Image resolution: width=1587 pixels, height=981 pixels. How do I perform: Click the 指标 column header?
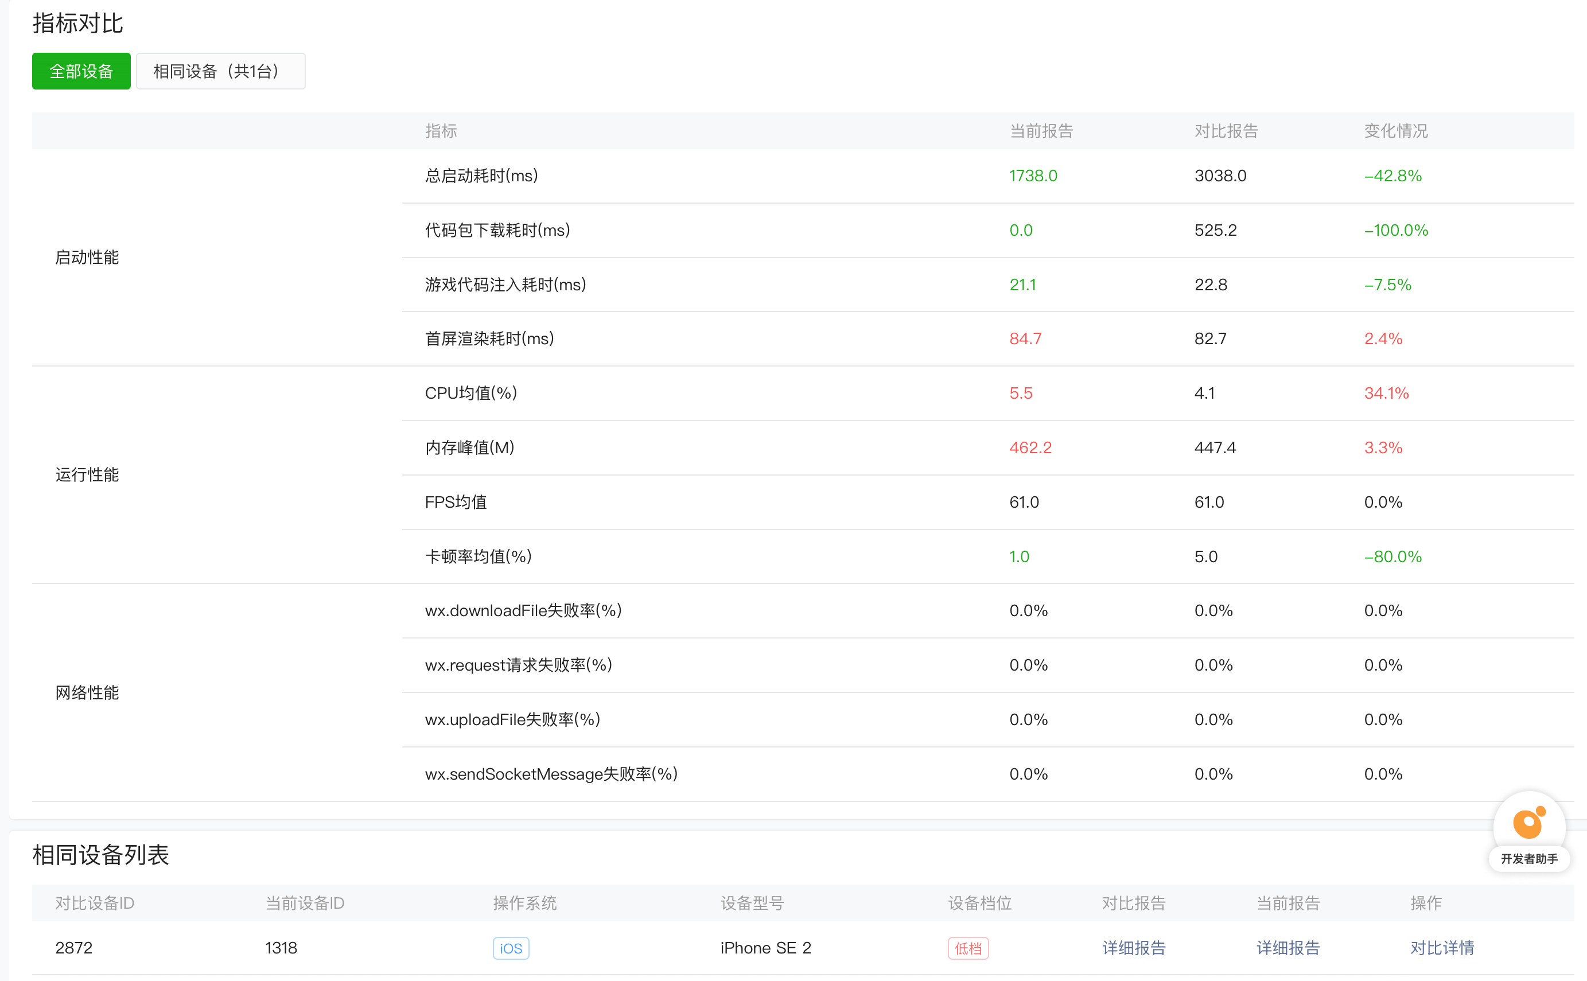coord(441,131)
